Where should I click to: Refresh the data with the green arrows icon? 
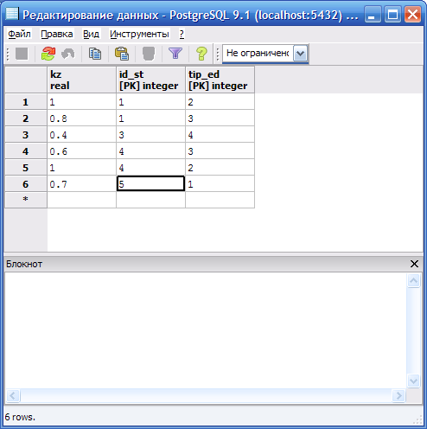[48, 54]
